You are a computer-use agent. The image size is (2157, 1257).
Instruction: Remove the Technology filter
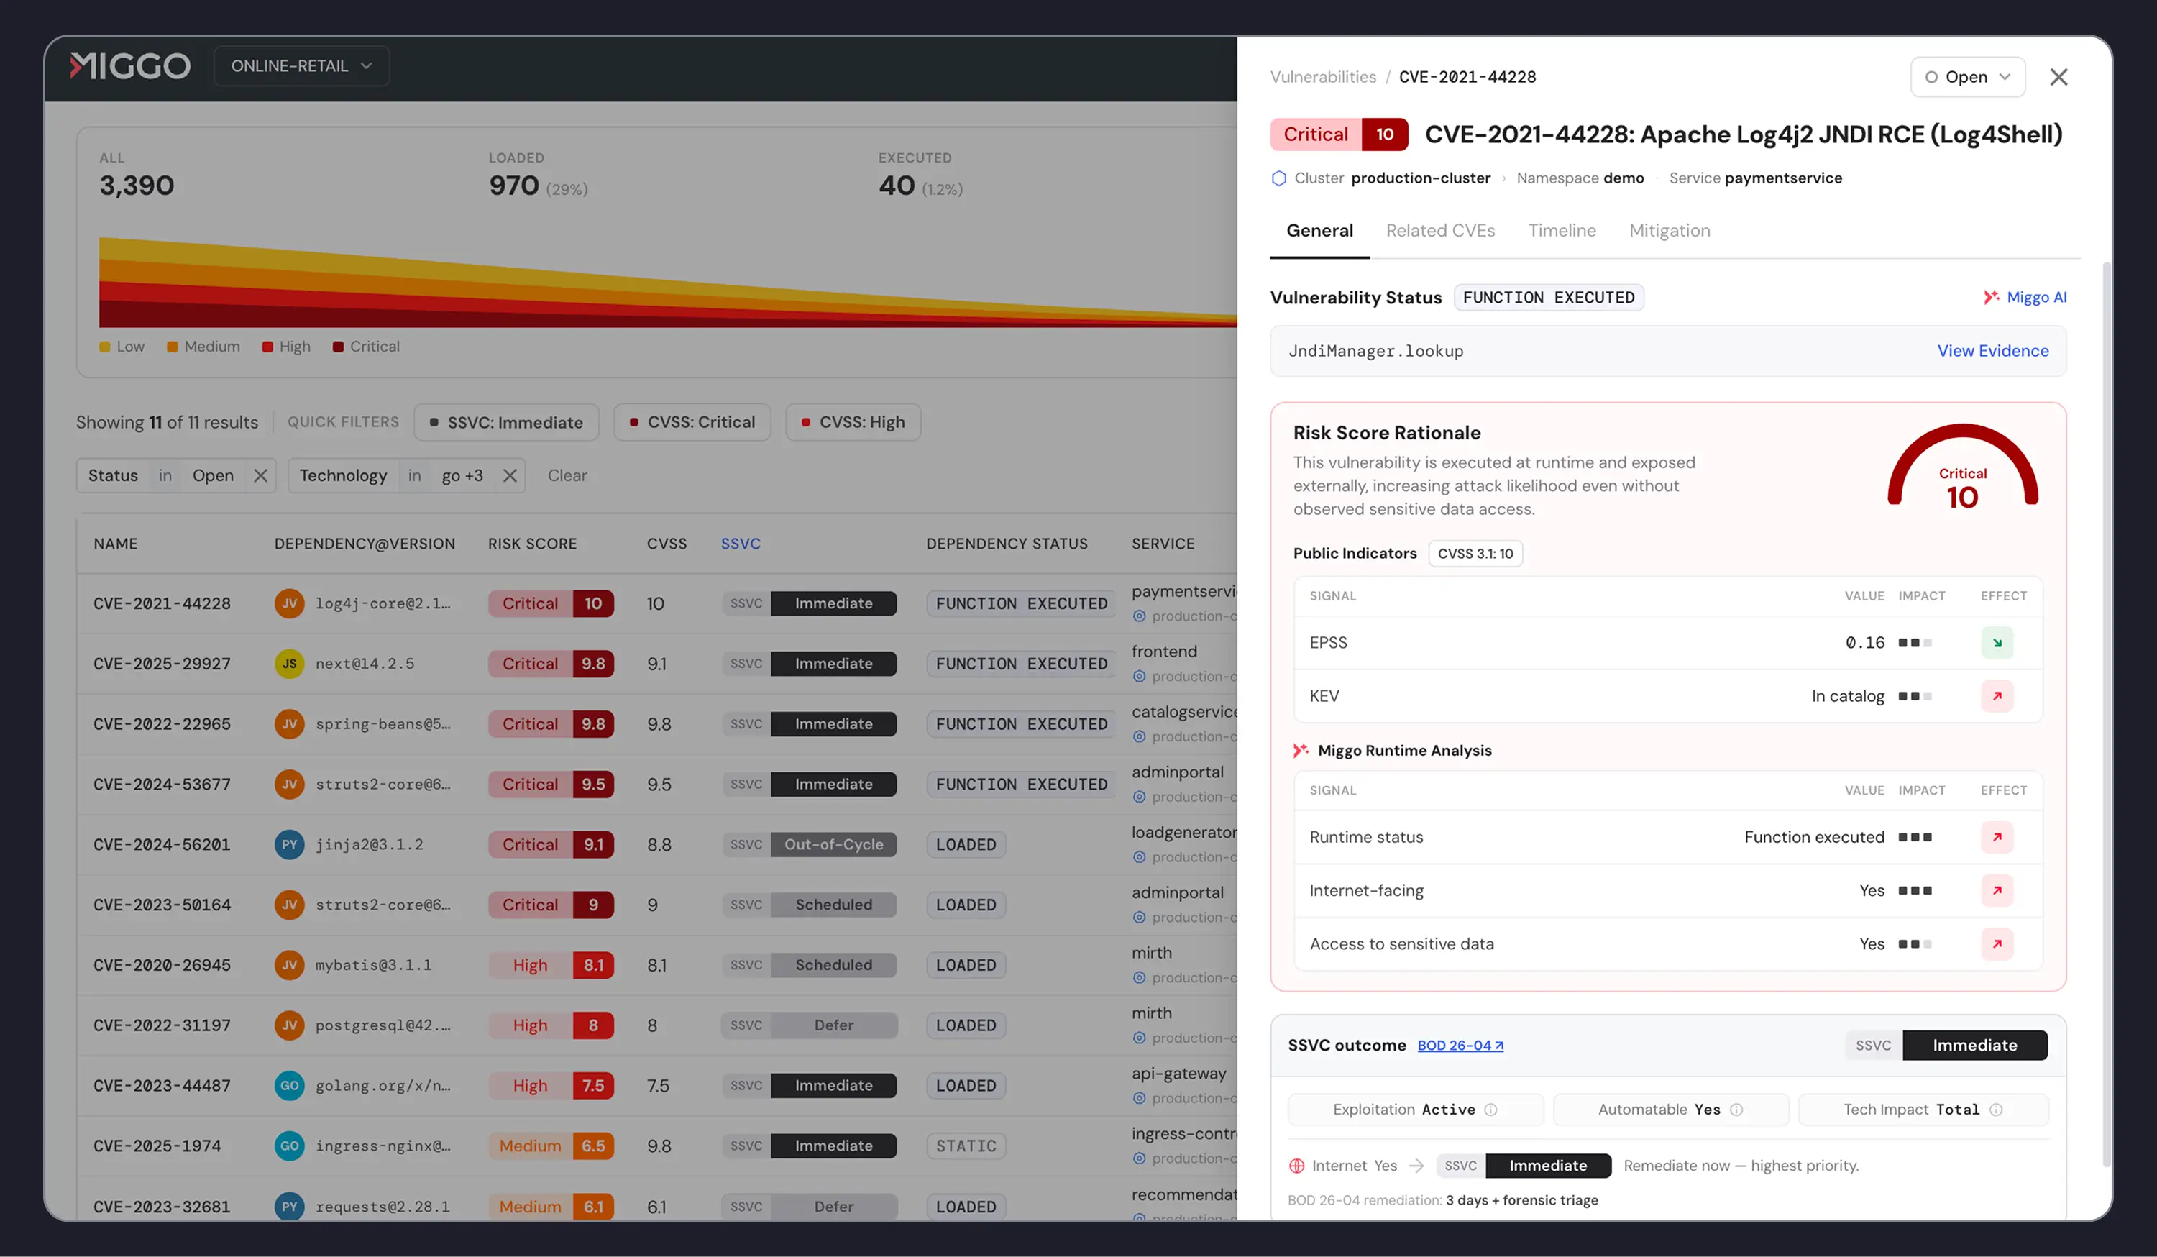point(509,475)
